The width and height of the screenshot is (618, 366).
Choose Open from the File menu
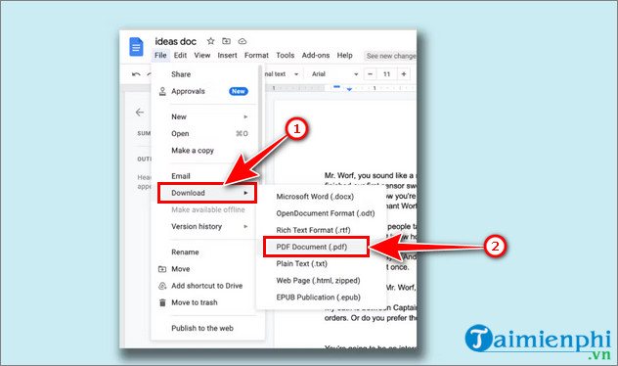click(x=180, y=134)
